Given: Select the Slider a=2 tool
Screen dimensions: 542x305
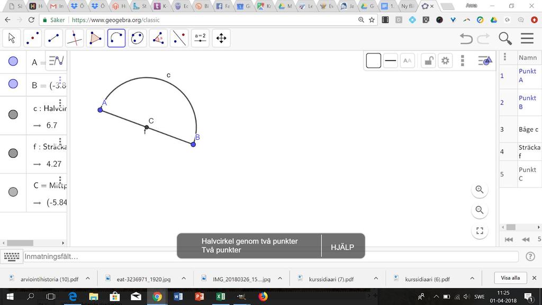Looking at the screenshot, I should pyautogui.click(x=200, y=38).
